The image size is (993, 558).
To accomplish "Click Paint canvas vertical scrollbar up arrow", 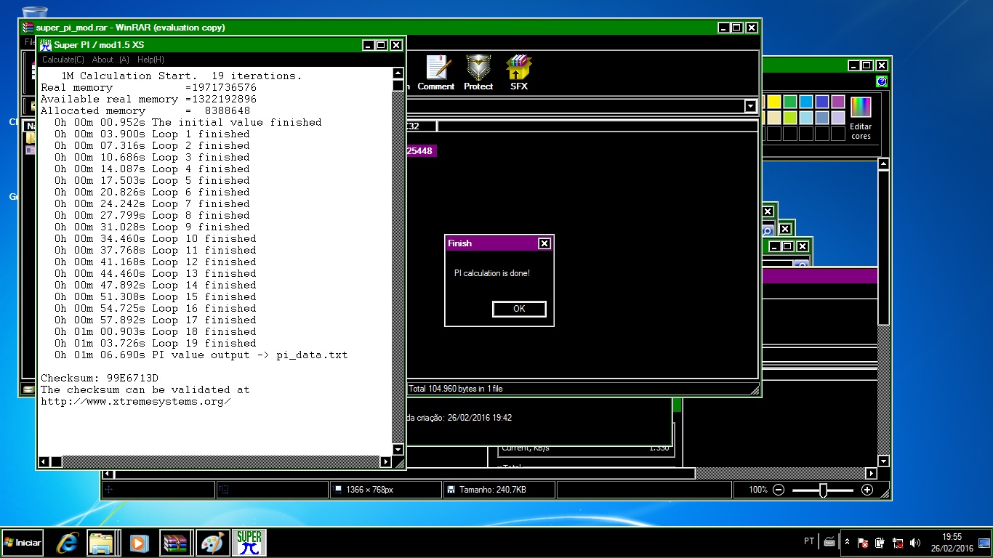I will click(x=883, y=165).
